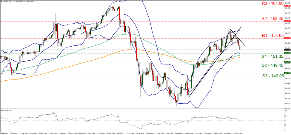Viewport: 291px width, 135px height.
Task: Click the 7 Mar 2024 date label
Action: (x=13, y=133)
